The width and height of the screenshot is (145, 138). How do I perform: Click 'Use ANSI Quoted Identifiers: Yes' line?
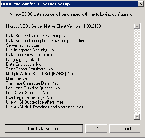coord(35,102)
